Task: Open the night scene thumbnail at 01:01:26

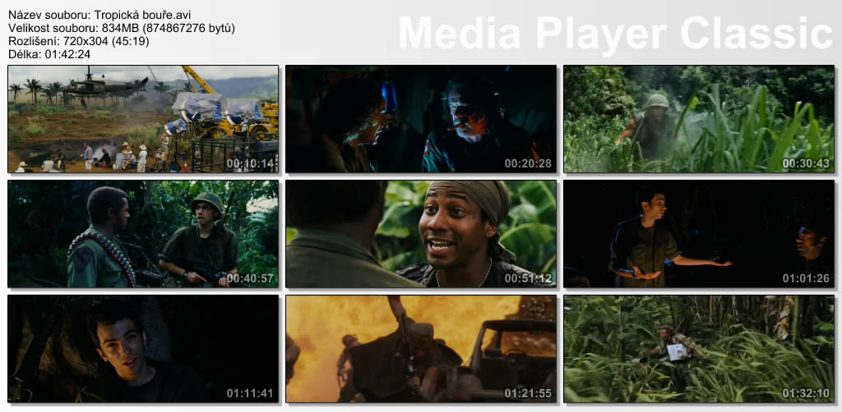Action: [x=698, y=234]
